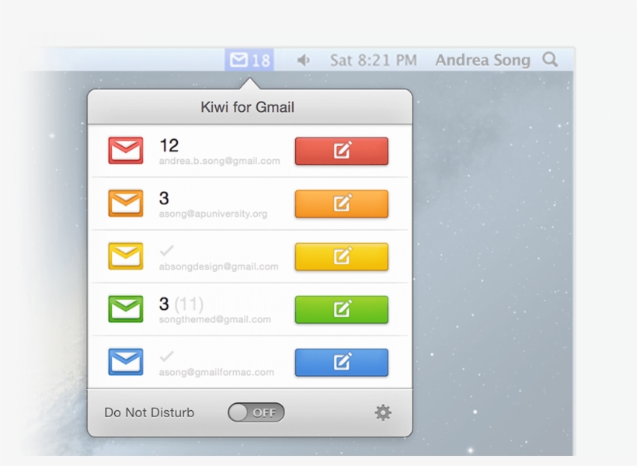Click the clock showing Sat 8:21 PM
The height and width of the screenshot is (466, 637).
[x=373, y=59]
